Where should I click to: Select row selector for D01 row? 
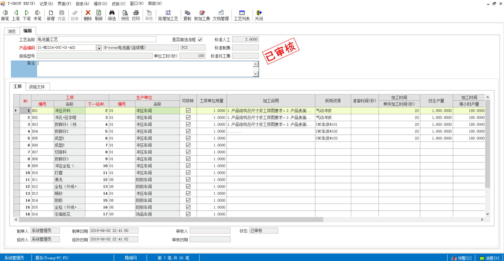[x=16, y=111]
